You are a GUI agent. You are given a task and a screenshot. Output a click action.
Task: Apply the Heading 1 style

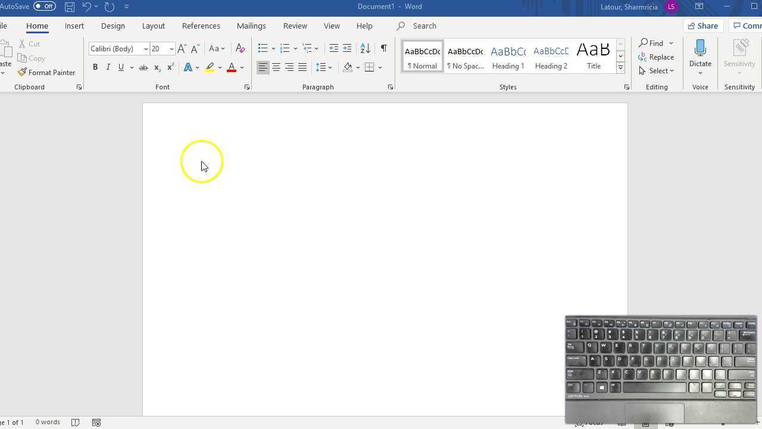(508, 57)
